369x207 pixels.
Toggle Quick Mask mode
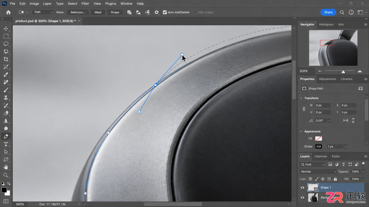[6, 201]
